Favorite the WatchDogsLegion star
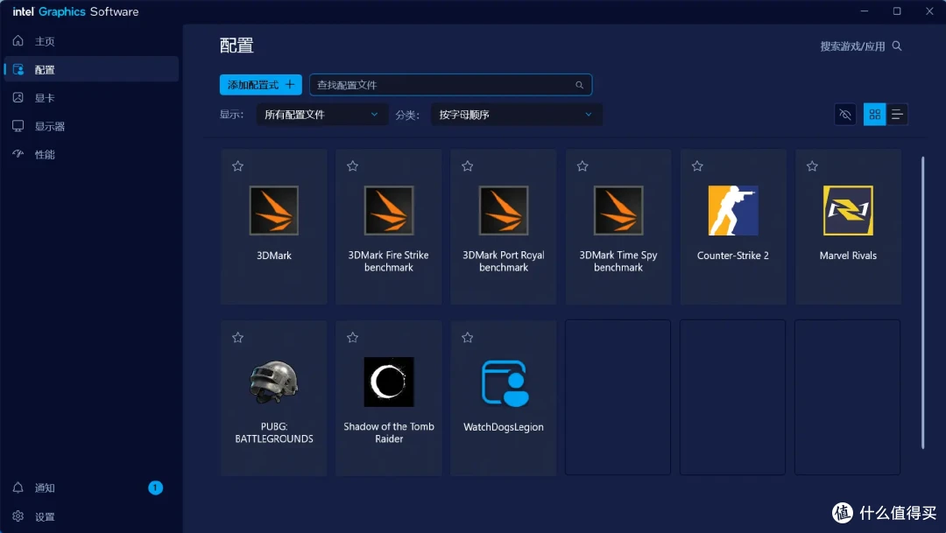 pyautogui.click(x=467, y=338)
